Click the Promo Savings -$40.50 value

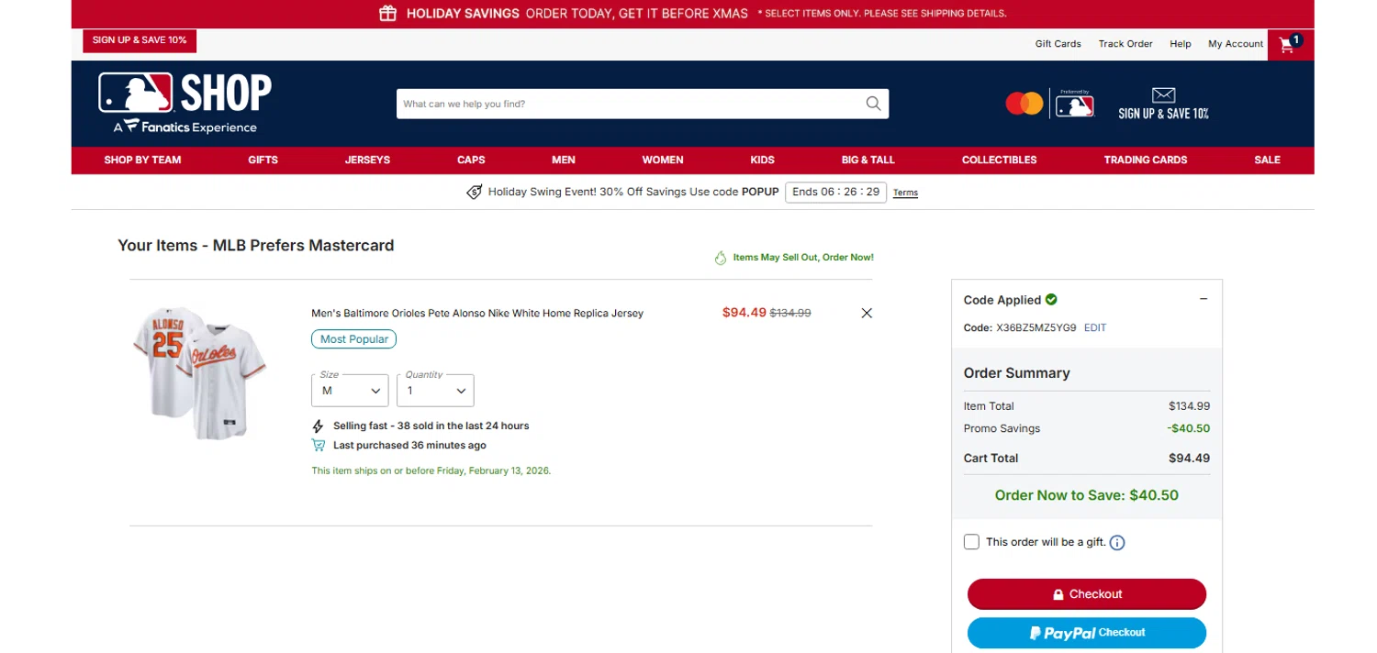click(x=1189, y=428)
